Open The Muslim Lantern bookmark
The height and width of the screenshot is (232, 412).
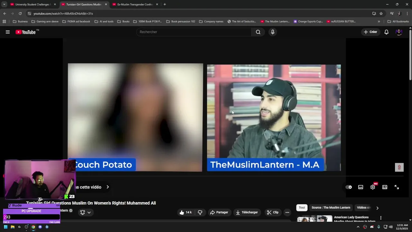click(x=275, y=22)
